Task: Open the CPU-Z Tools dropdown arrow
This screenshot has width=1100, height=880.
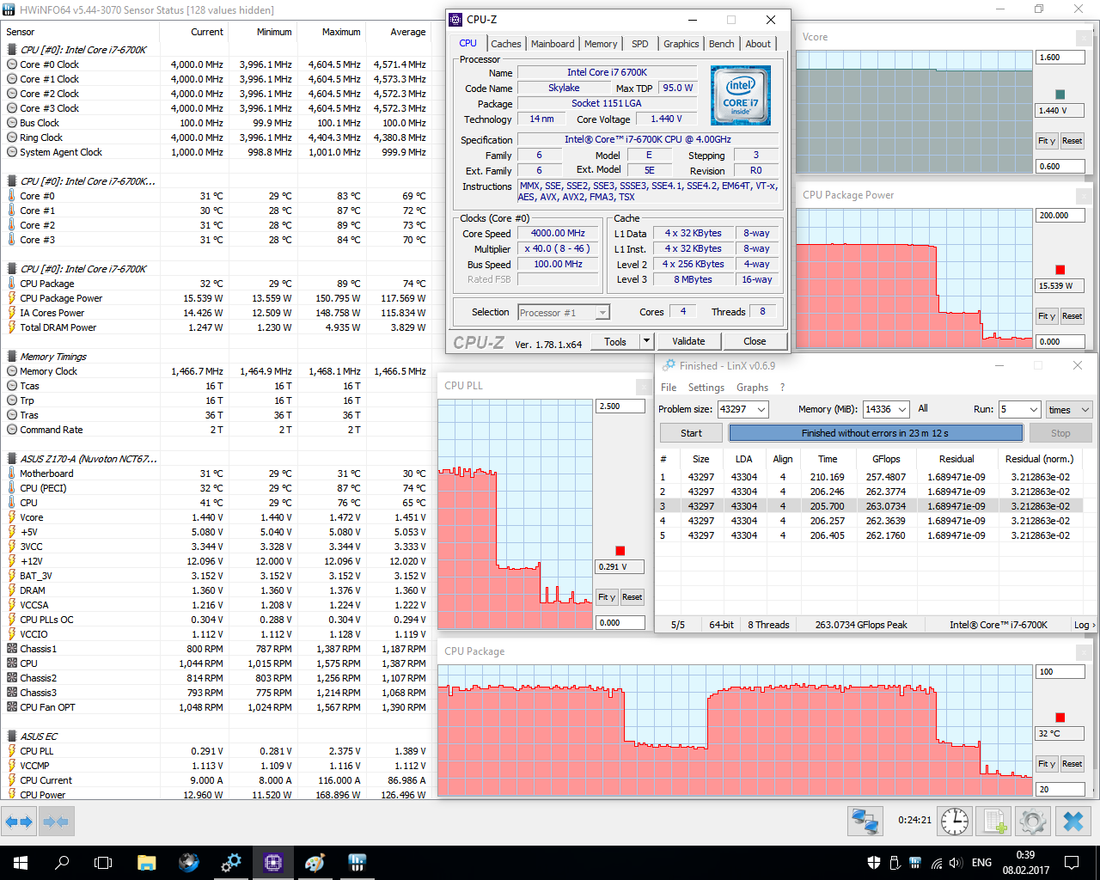Action: 646,341
